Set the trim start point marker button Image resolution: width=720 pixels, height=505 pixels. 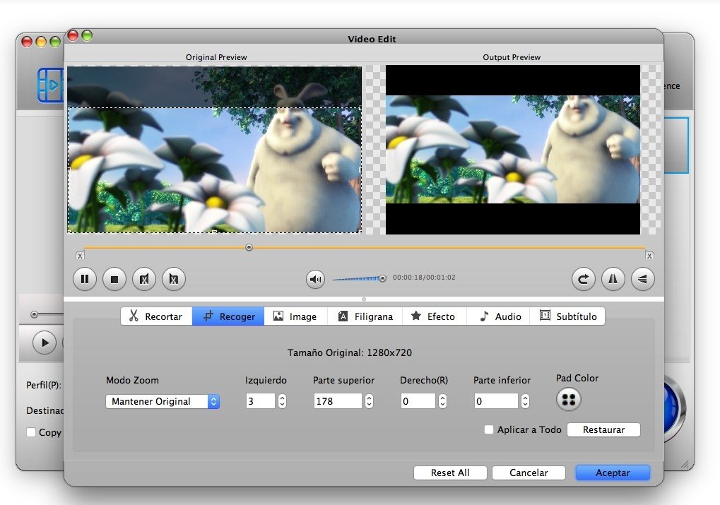[x=144, y=279]
